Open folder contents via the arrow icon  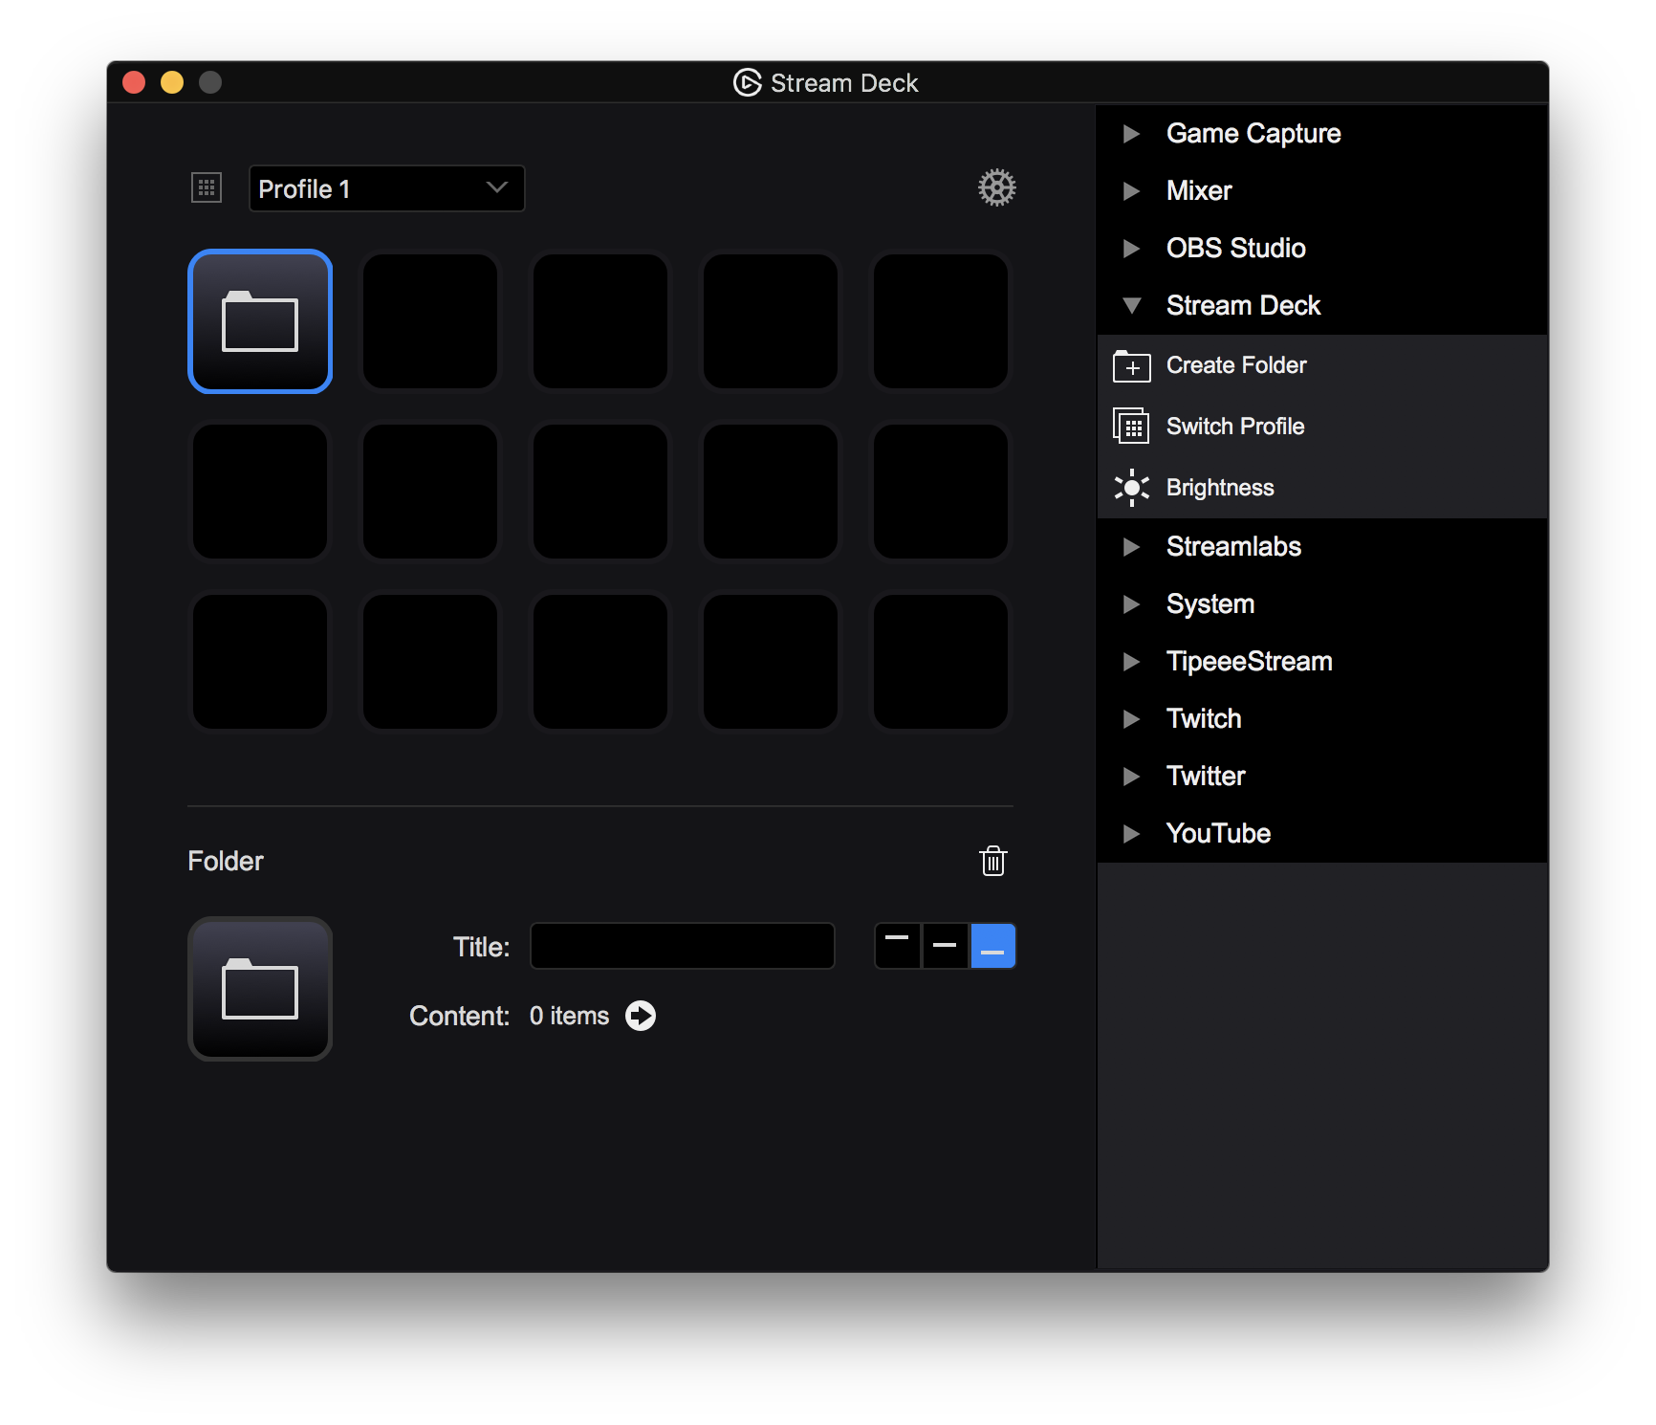(641, 1016)
